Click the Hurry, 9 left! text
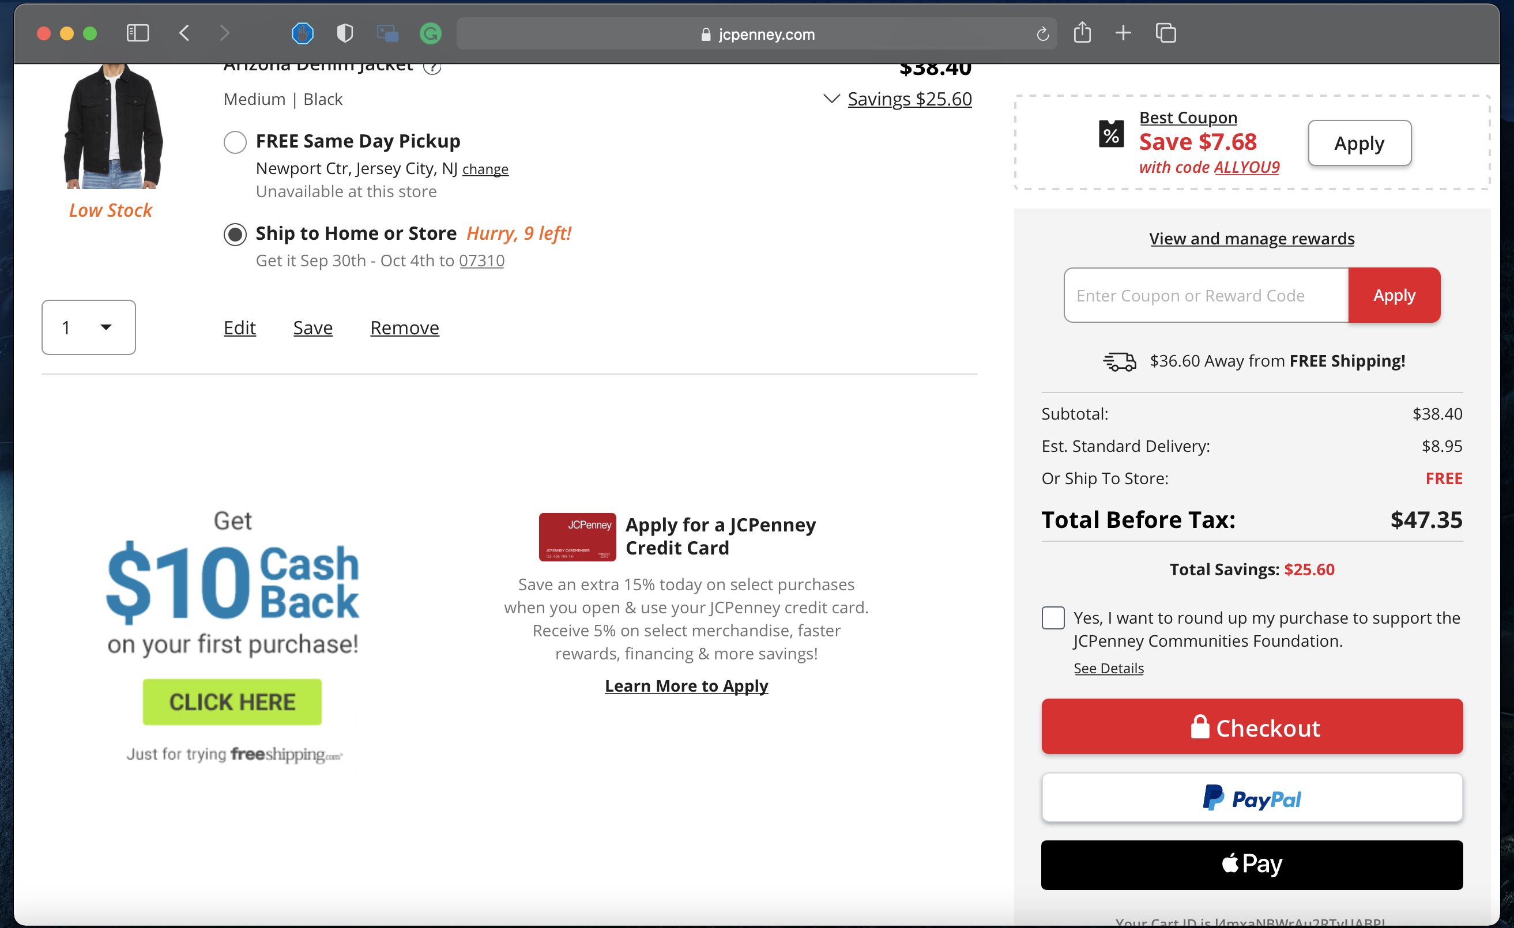Screen dimensions: 1514x928 pyautogui.click(x=518, y=233)
